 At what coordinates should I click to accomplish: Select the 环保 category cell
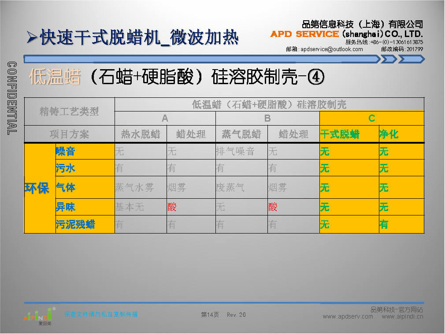(x=40, y=188)
